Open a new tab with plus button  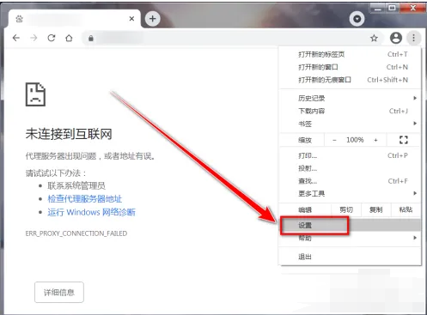152,19
